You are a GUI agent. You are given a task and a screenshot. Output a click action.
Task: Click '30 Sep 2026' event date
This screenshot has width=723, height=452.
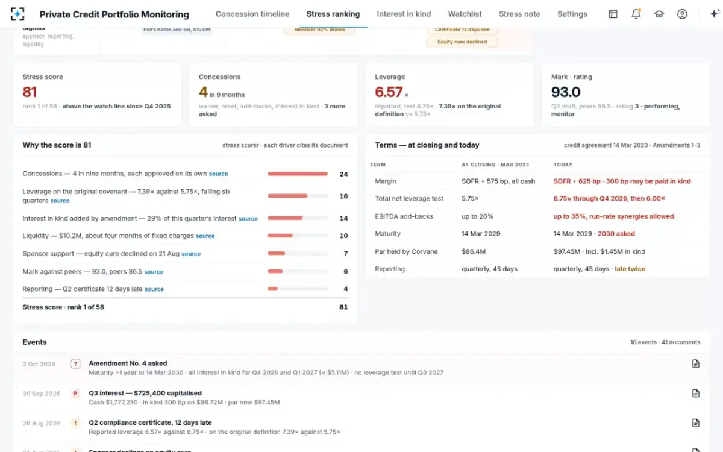tap(42, 394)
